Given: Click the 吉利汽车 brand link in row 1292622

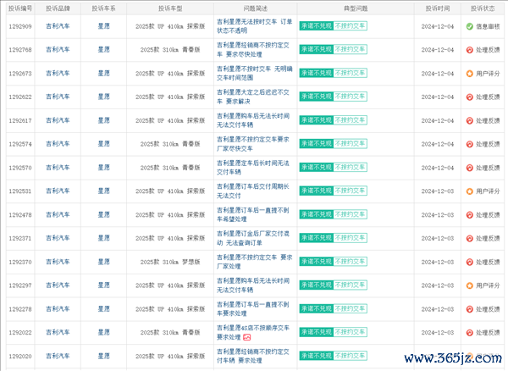Looking at the screenshot, I should click(58, 97).
